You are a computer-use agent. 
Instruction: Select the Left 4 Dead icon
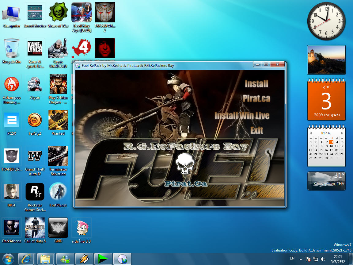(x=81, y=48)
